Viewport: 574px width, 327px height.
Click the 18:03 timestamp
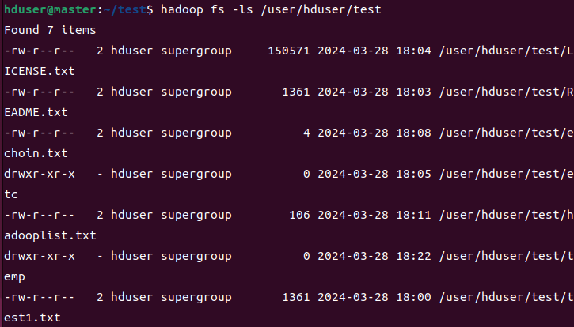[413, 92]
